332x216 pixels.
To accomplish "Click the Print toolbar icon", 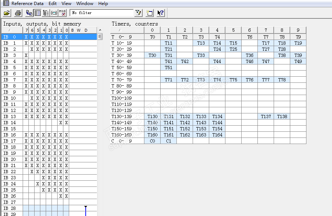I will click(x=18, y=13).
